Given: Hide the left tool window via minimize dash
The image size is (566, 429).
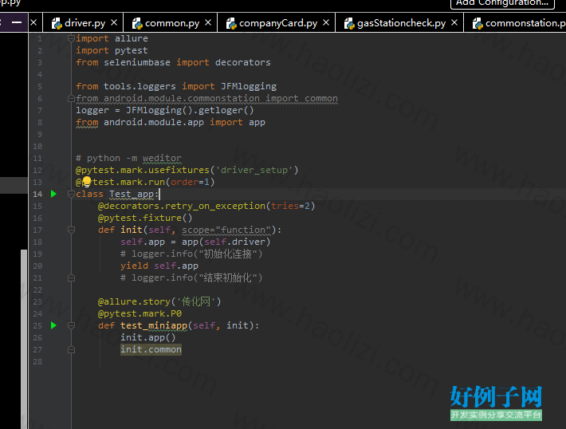Looking at the screenshot, I should point(17,22).
